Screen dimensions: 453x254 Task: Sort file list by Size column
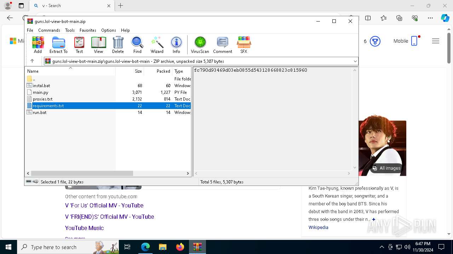[130, 71]
